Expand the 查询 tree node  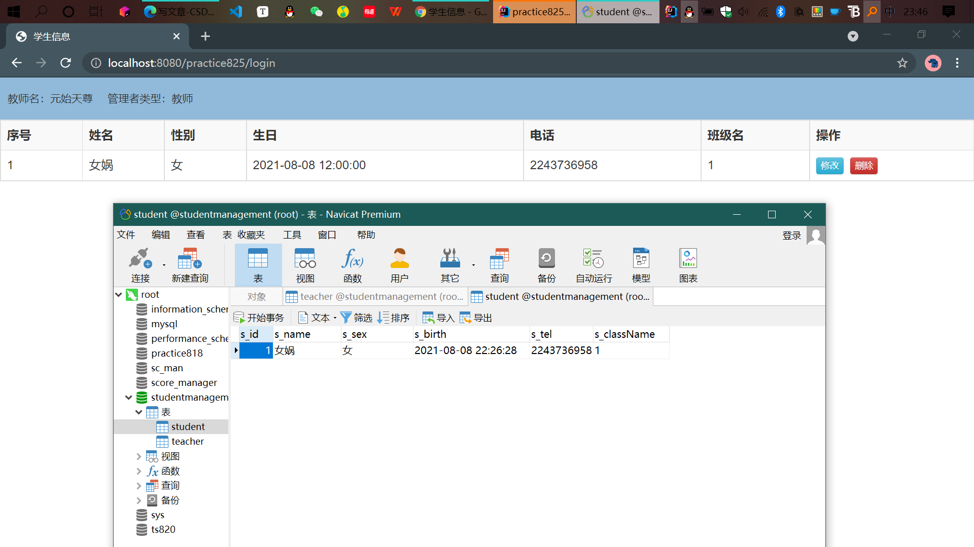coord(139,486)
